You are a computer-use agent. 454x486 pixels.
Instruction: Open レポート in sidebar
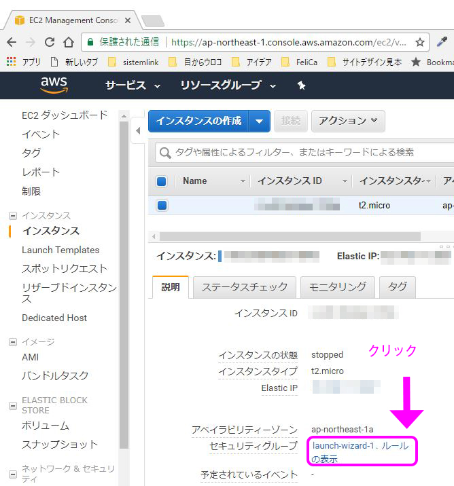click(41, 172)
